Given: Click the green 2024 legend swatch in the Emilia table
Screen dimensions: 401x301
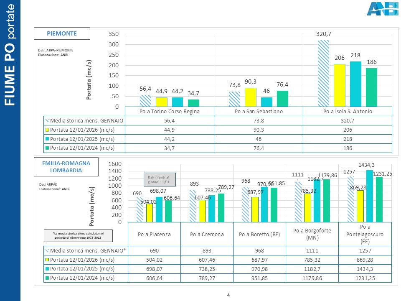Looking at the screenshot, I should click(x=47, y=278).
